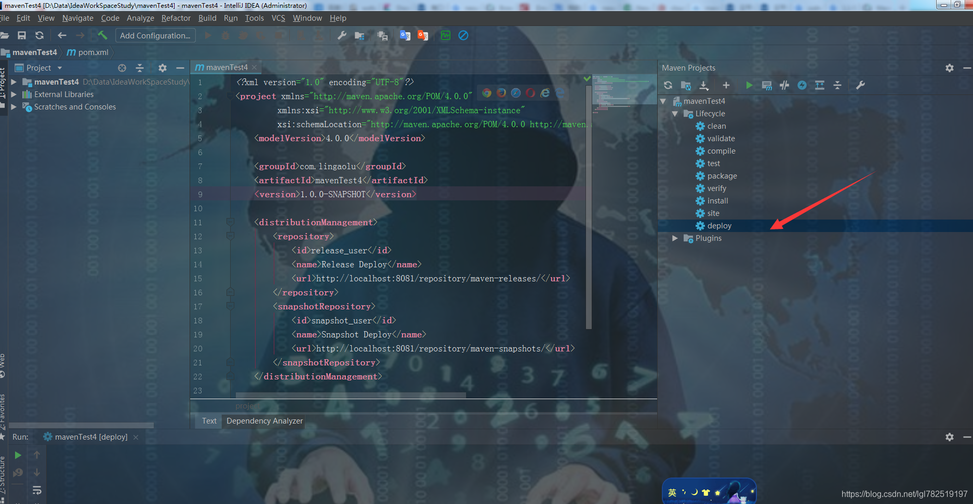Viewport: 973px width, 504px height.
Task: Toggle soft-wrap in Run console
Action: 37,490
